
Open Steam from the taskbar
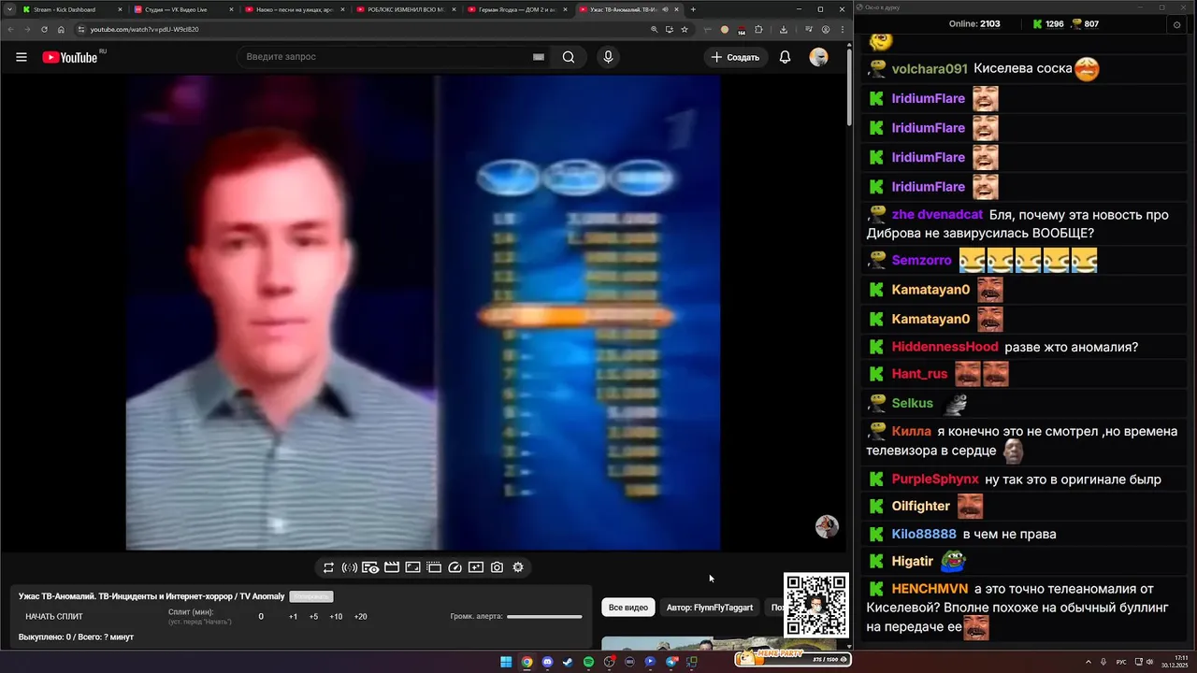coord(568,662)
